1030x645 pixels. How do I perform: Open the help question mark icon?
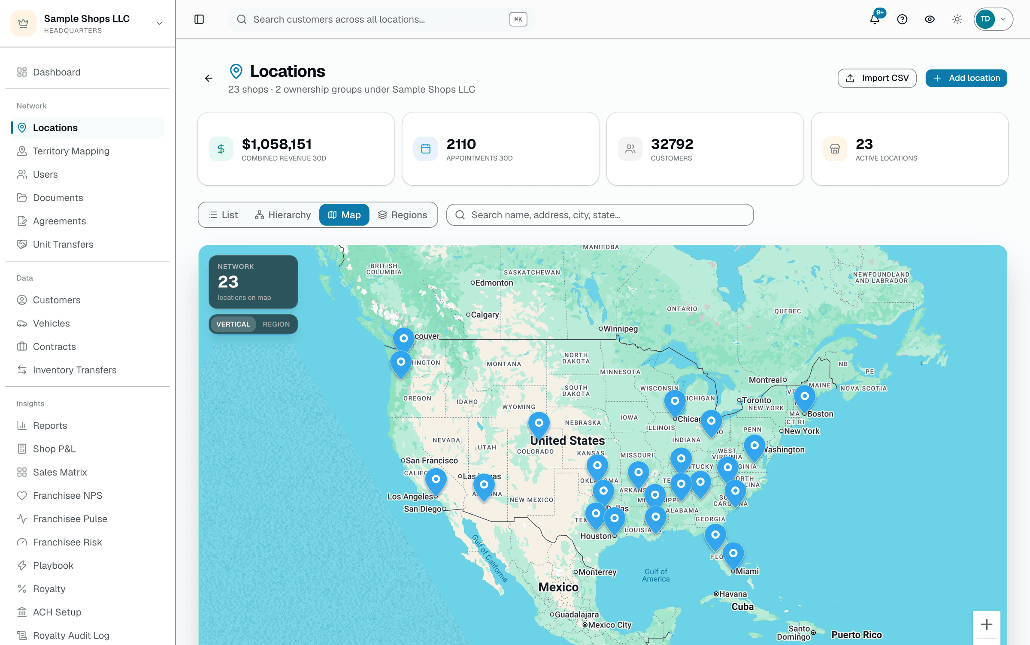pos(902,19)
